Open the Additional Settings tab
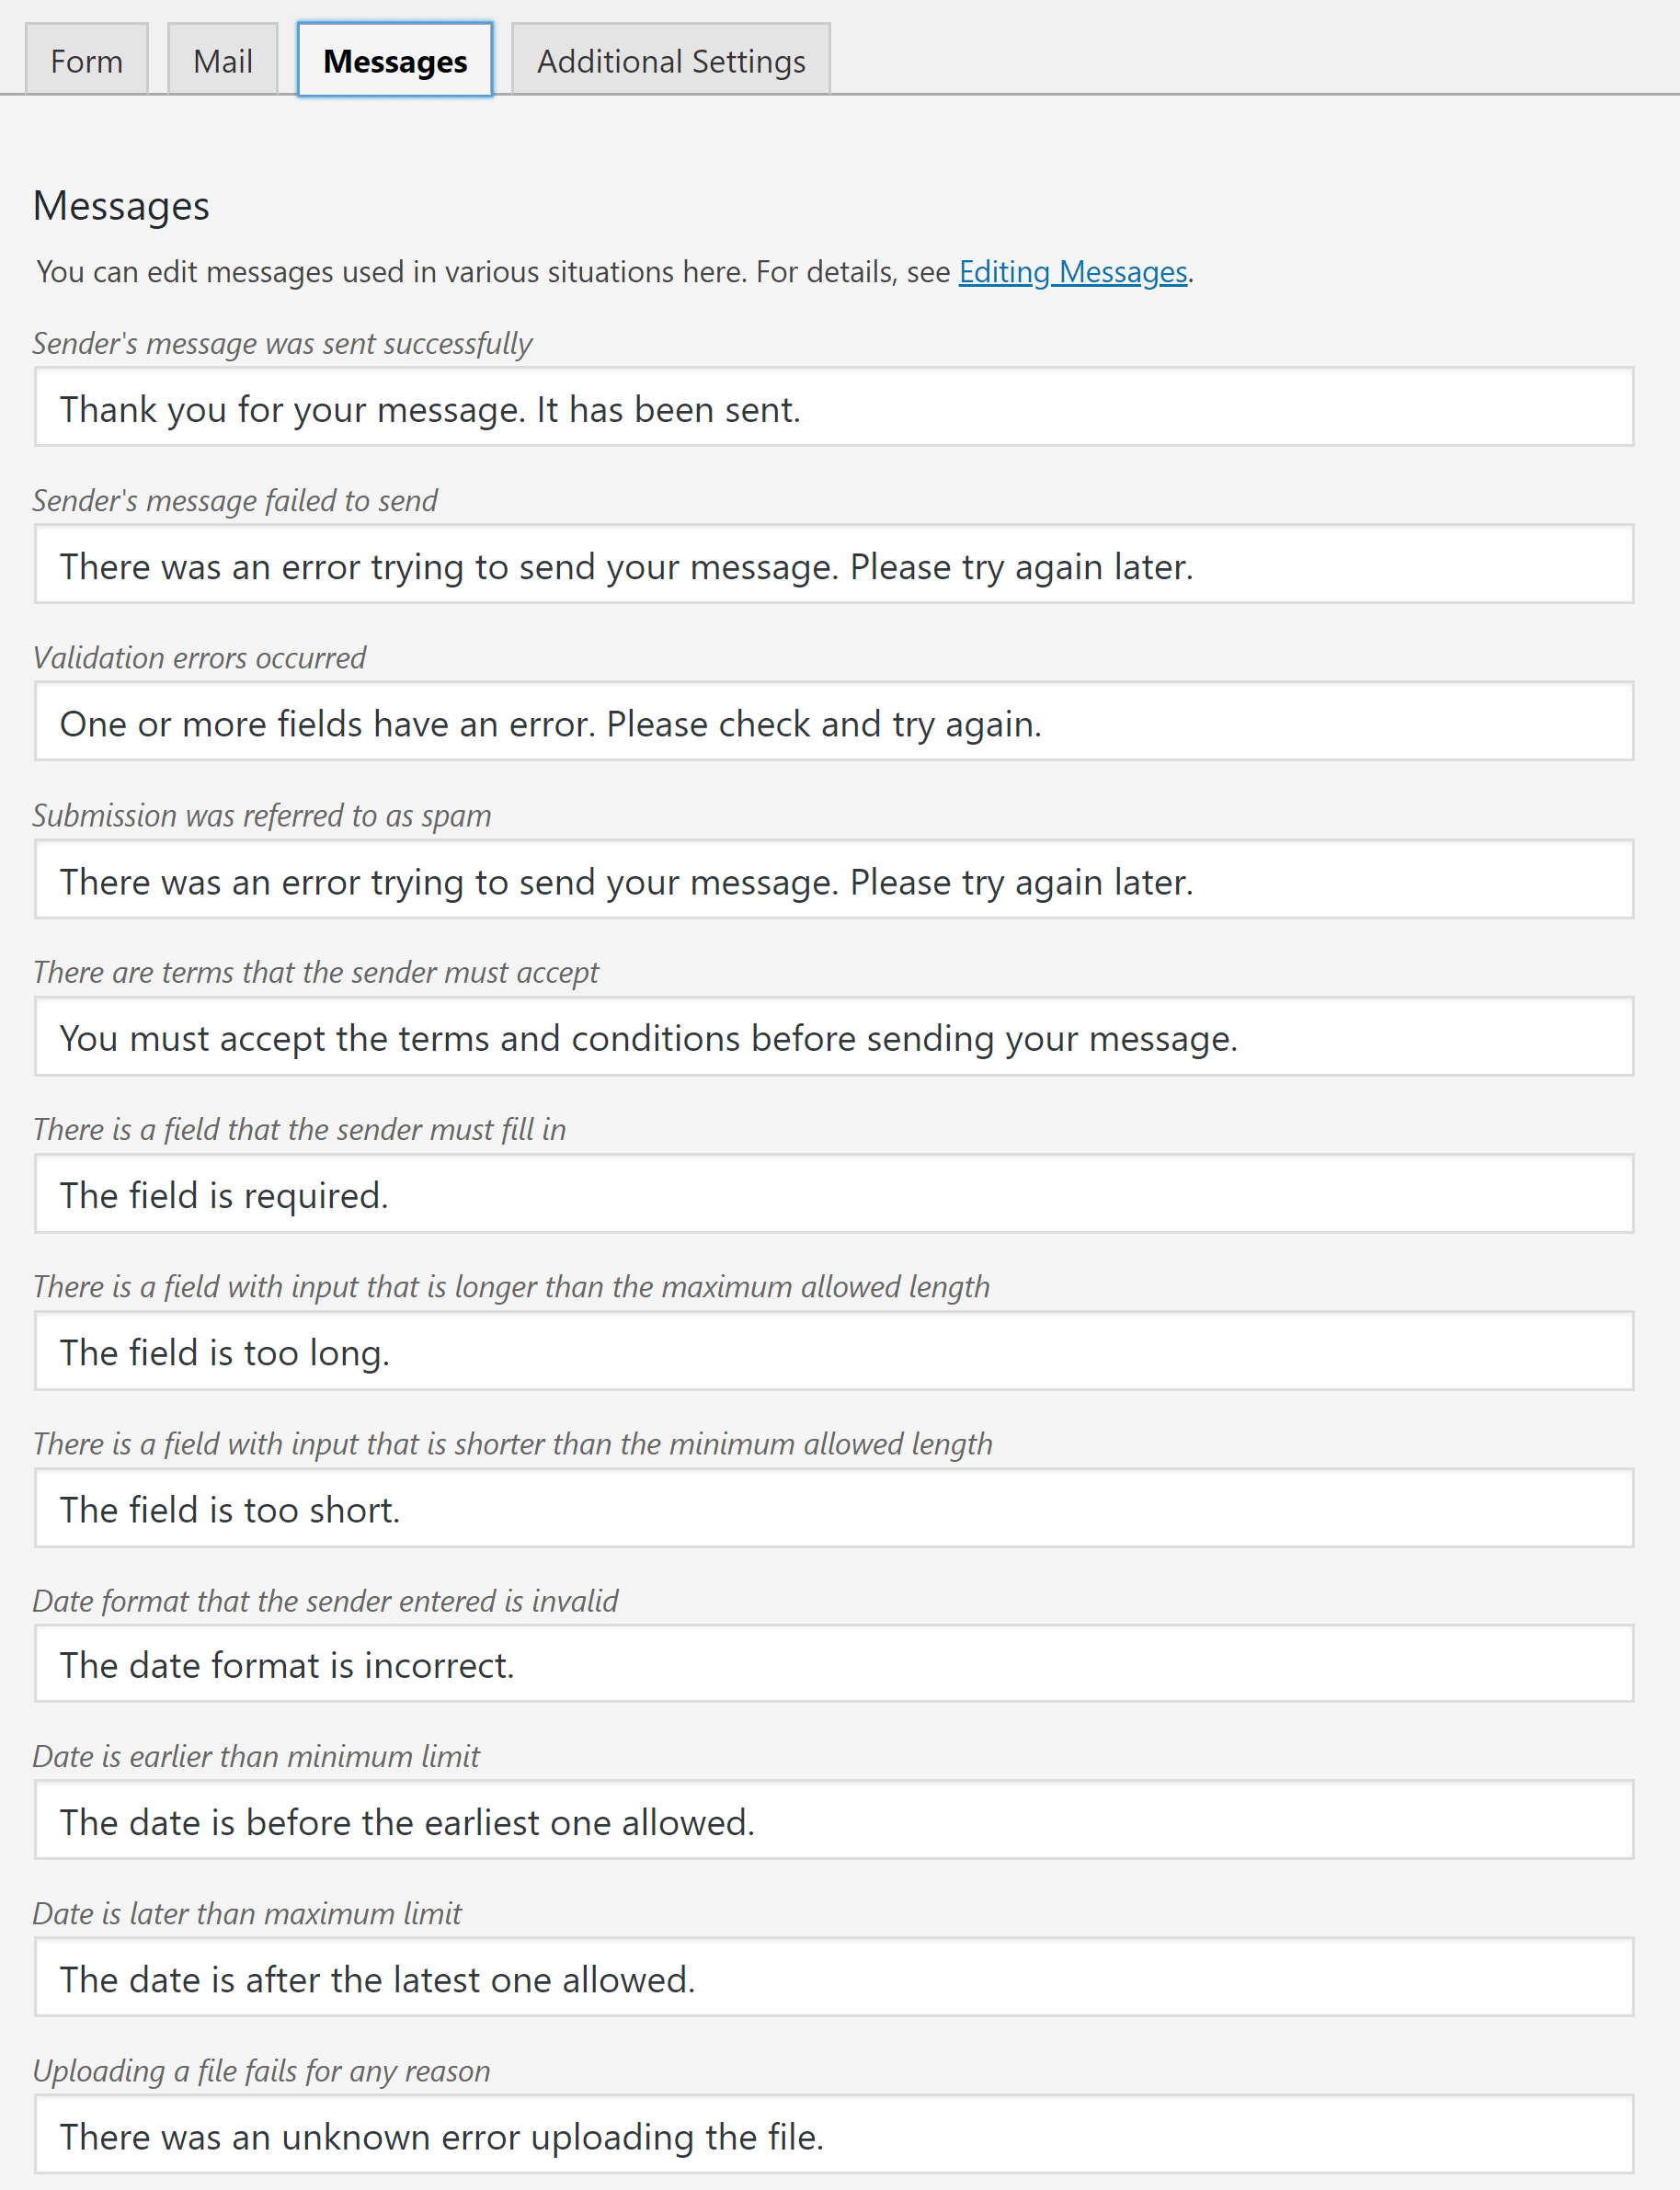Image resolution: width=1680 pixels, height=2190 pixels. 670,59
